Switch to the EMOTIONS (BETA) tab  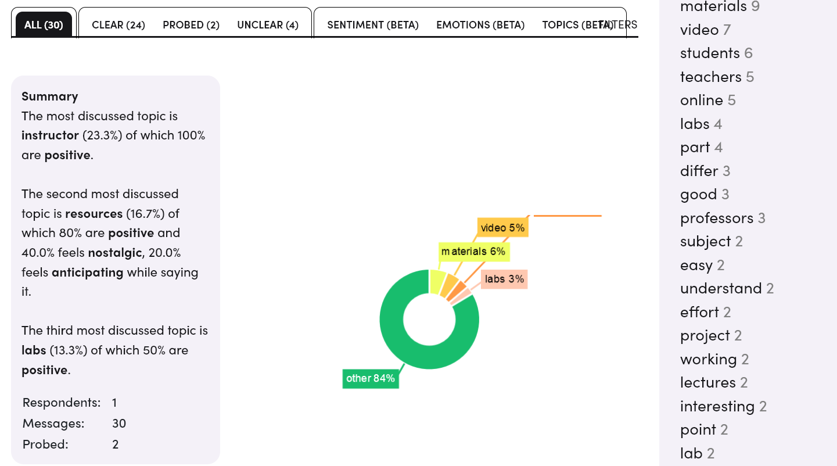pos(480,25)
